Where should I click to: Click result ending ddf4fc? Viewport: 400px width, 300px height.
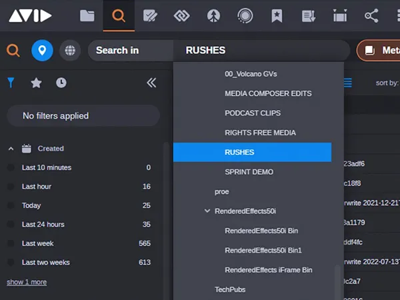353,242
